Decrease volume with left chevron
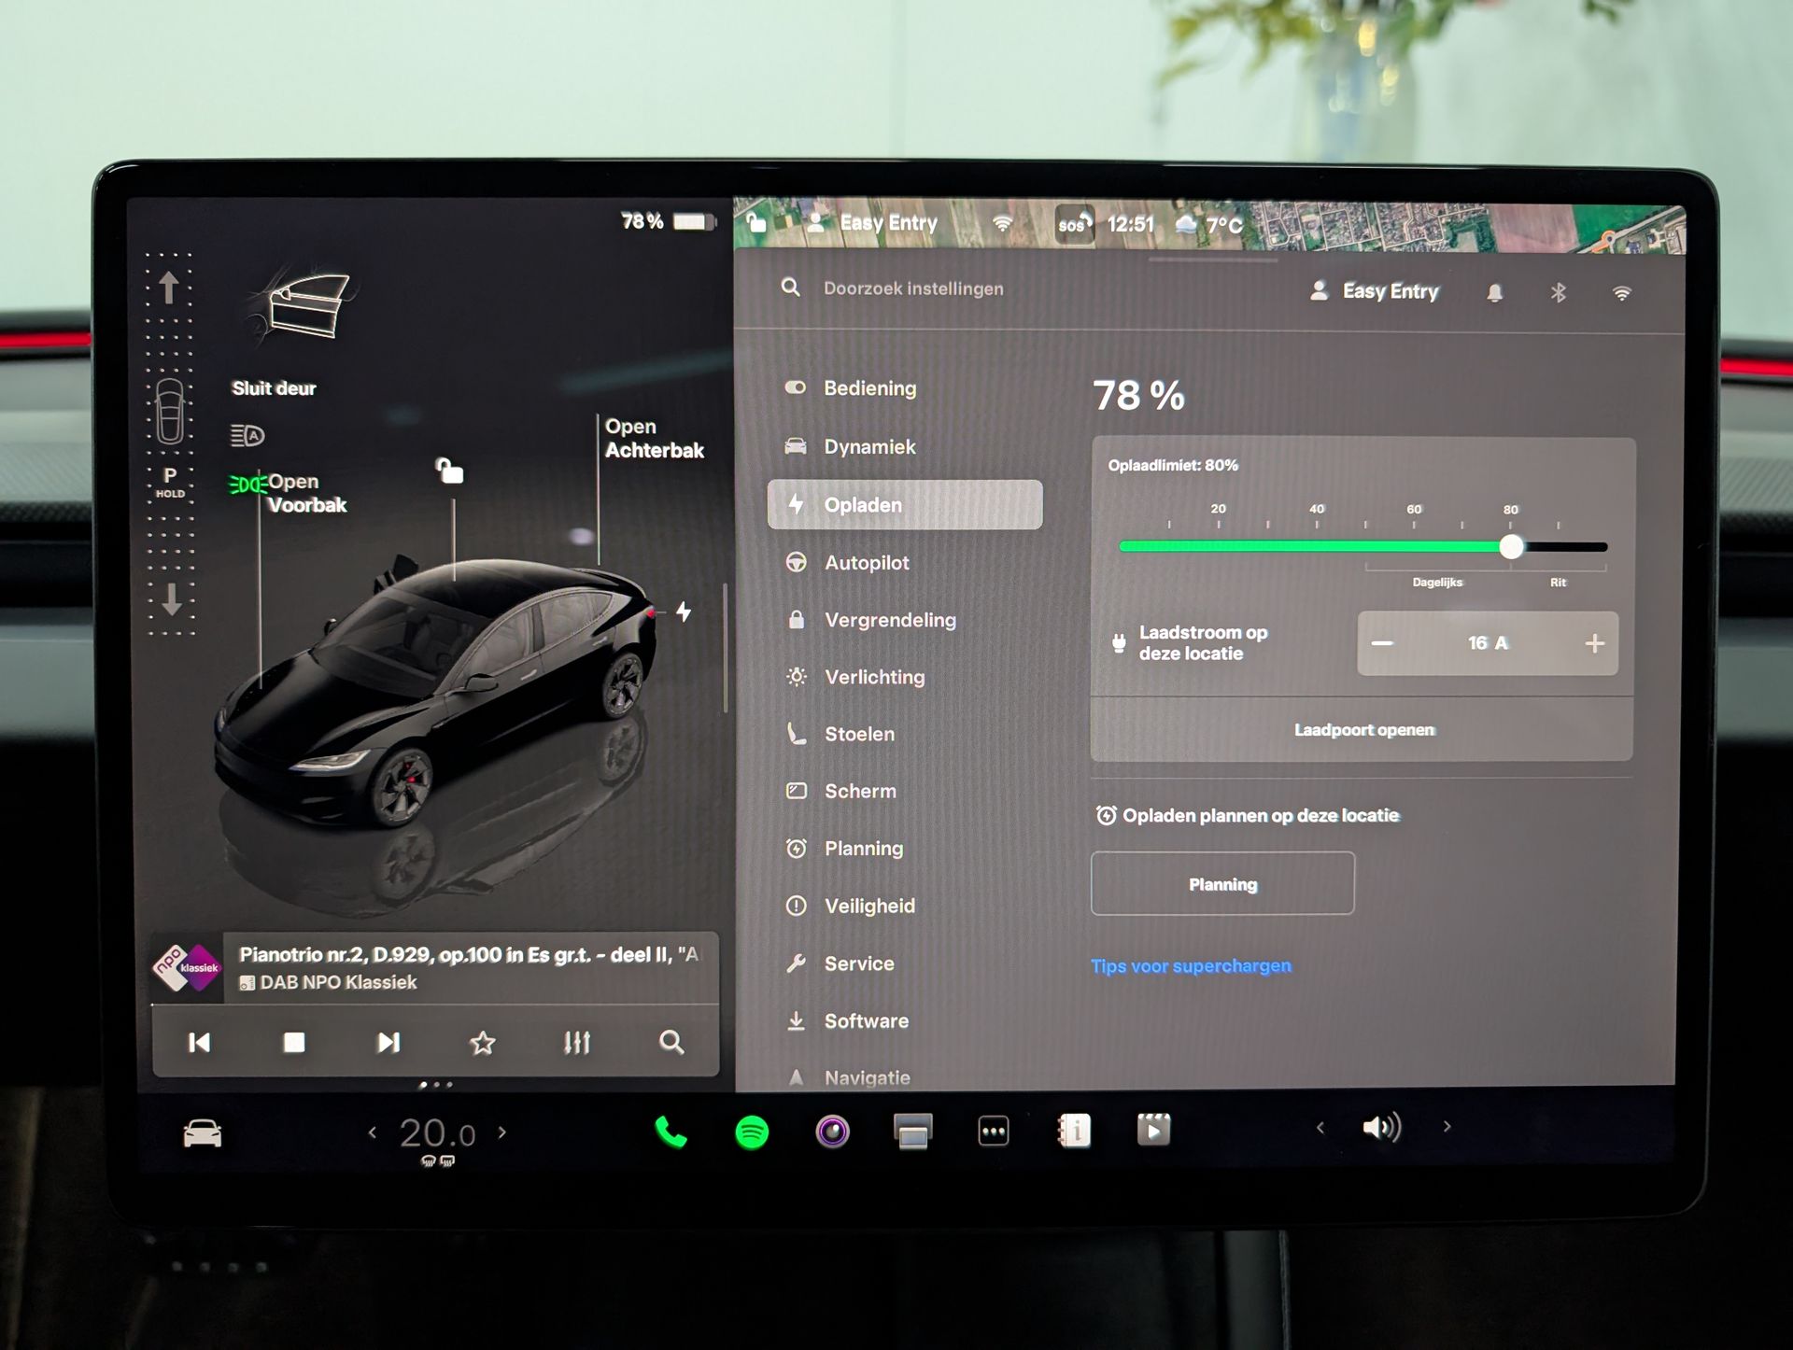 point(1320,1128)
